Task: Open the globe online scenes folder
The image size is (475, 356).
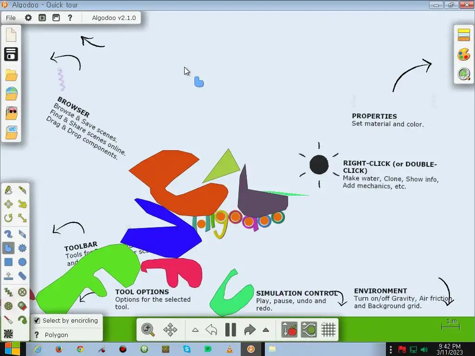Action: point(11,94)
